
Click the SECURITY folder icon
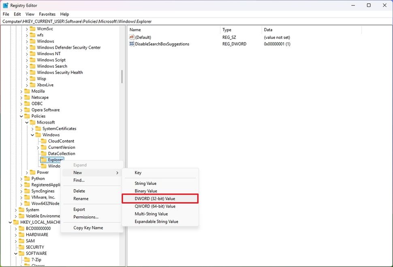(x=21, y=247)
